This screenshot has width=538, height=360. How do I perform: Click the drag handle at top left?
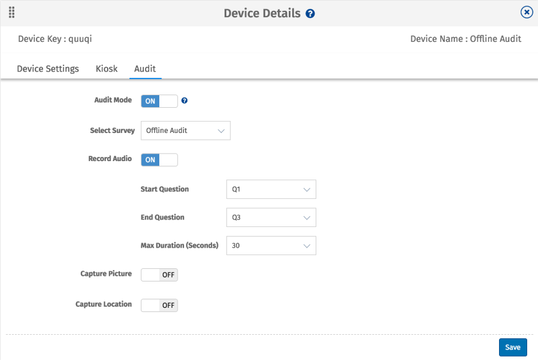[x=11, y=11]
